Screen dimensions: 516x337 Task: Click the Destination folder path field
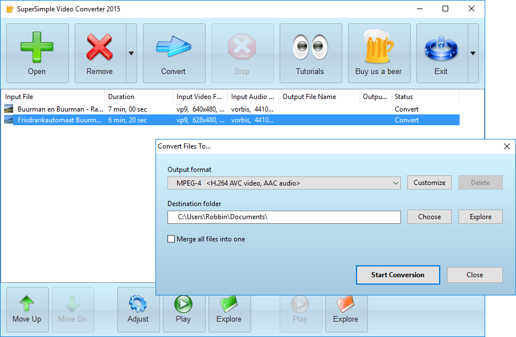284,217
